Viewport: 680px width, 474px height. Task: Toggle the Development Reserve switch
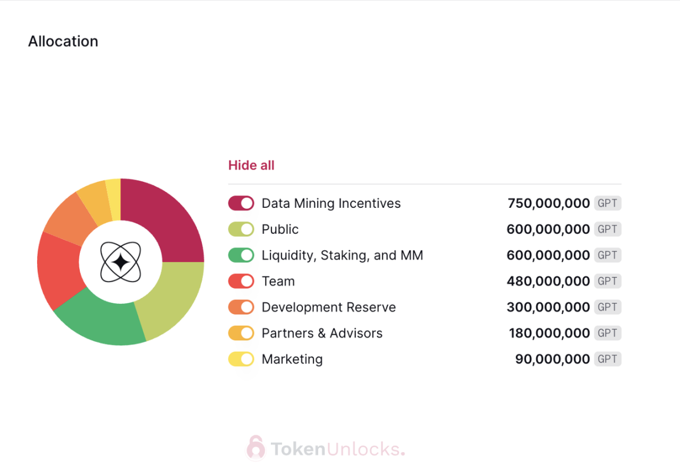click(241, 308)
